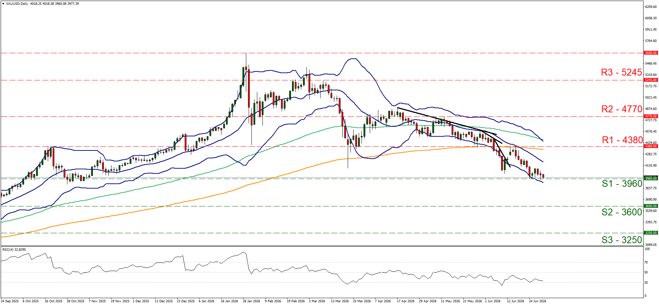659x305 pixels.
Task: Click the 3837.75 price axis value
Action: 651,188
